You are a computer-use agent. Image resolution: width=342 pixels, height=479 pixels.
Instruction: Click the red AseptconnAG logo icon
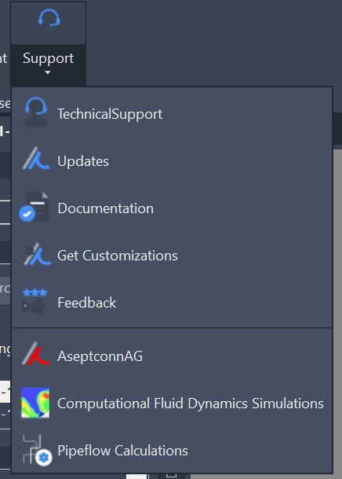point(35,353)
